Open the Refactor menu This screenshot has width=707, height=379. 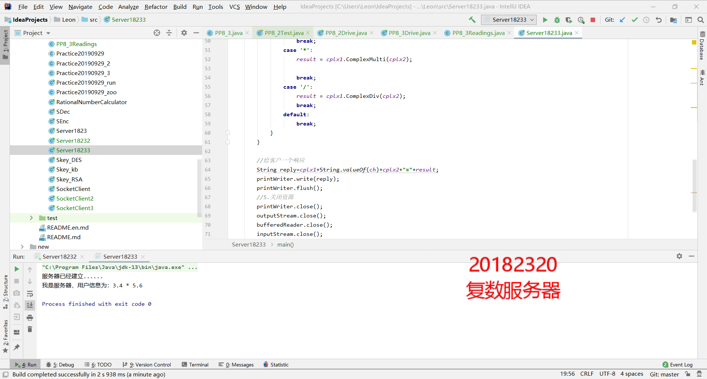pyautogui.click(x=156, y=7)
